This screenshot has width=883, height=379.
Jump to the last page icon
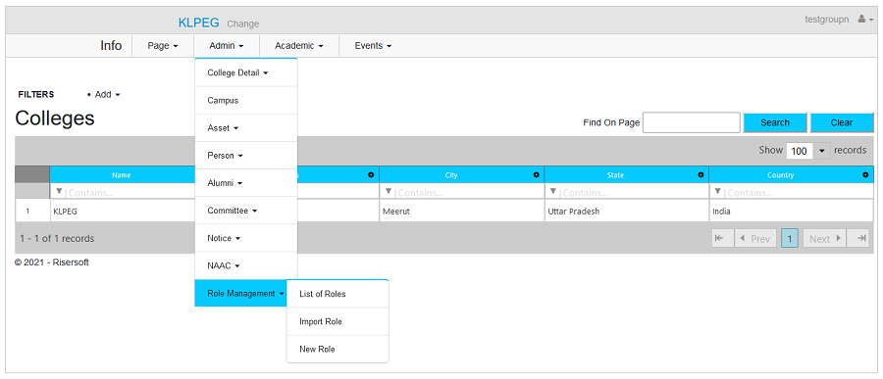click(861, 238)
